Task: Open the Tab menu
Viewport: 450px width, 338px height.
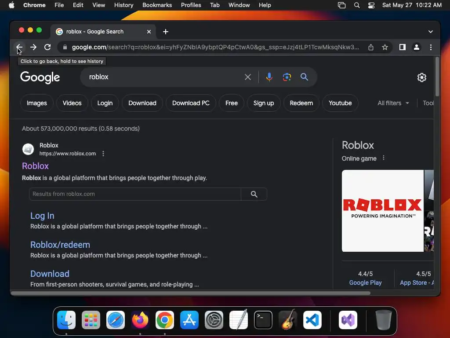Action: coord(214,5)
